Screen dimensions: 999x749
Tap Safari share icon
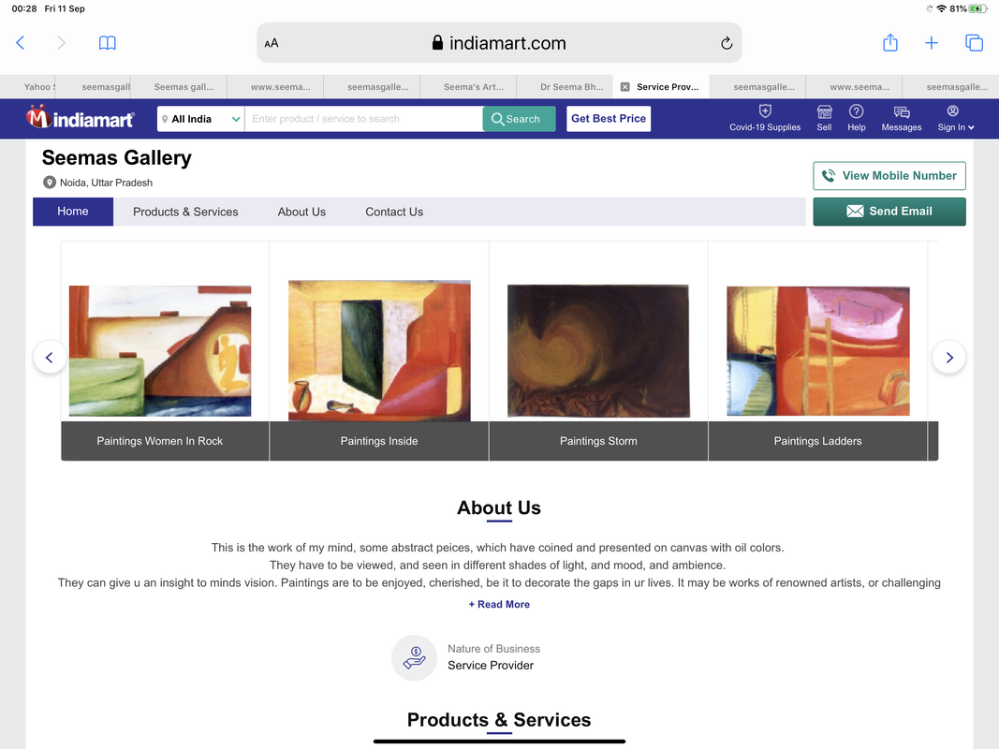(890, 43)
